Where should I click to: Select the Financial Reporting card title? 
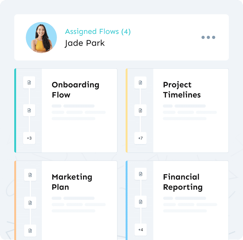[182, 182]
